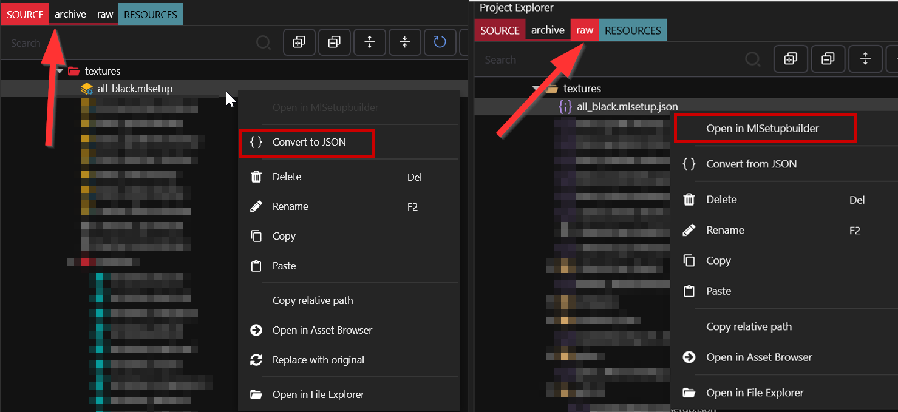Click the yellow all_black.mlsetup file icon
This screenshot has height=412, width=898.
coord(87,89)
